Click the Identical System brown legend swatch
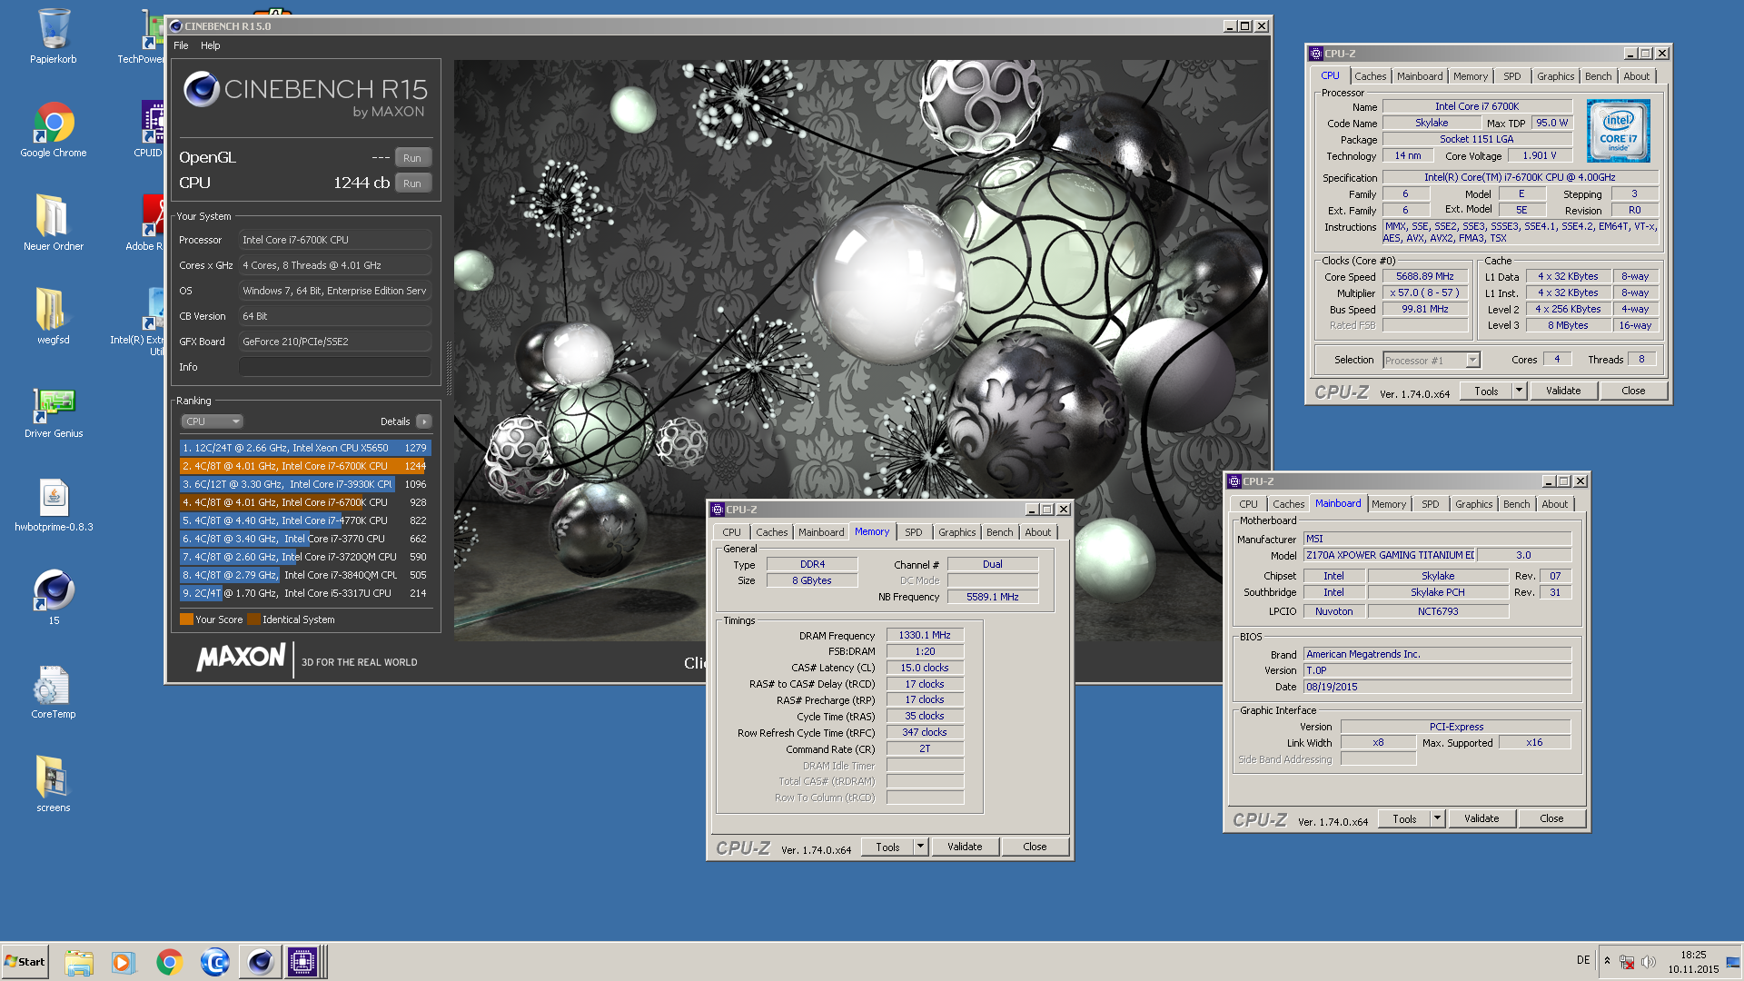 coord(254,619)
